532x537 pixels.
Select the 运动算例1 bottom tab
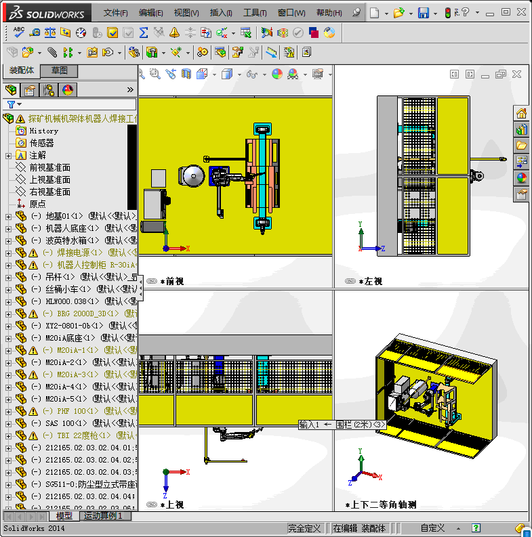[x=105, y=516]
